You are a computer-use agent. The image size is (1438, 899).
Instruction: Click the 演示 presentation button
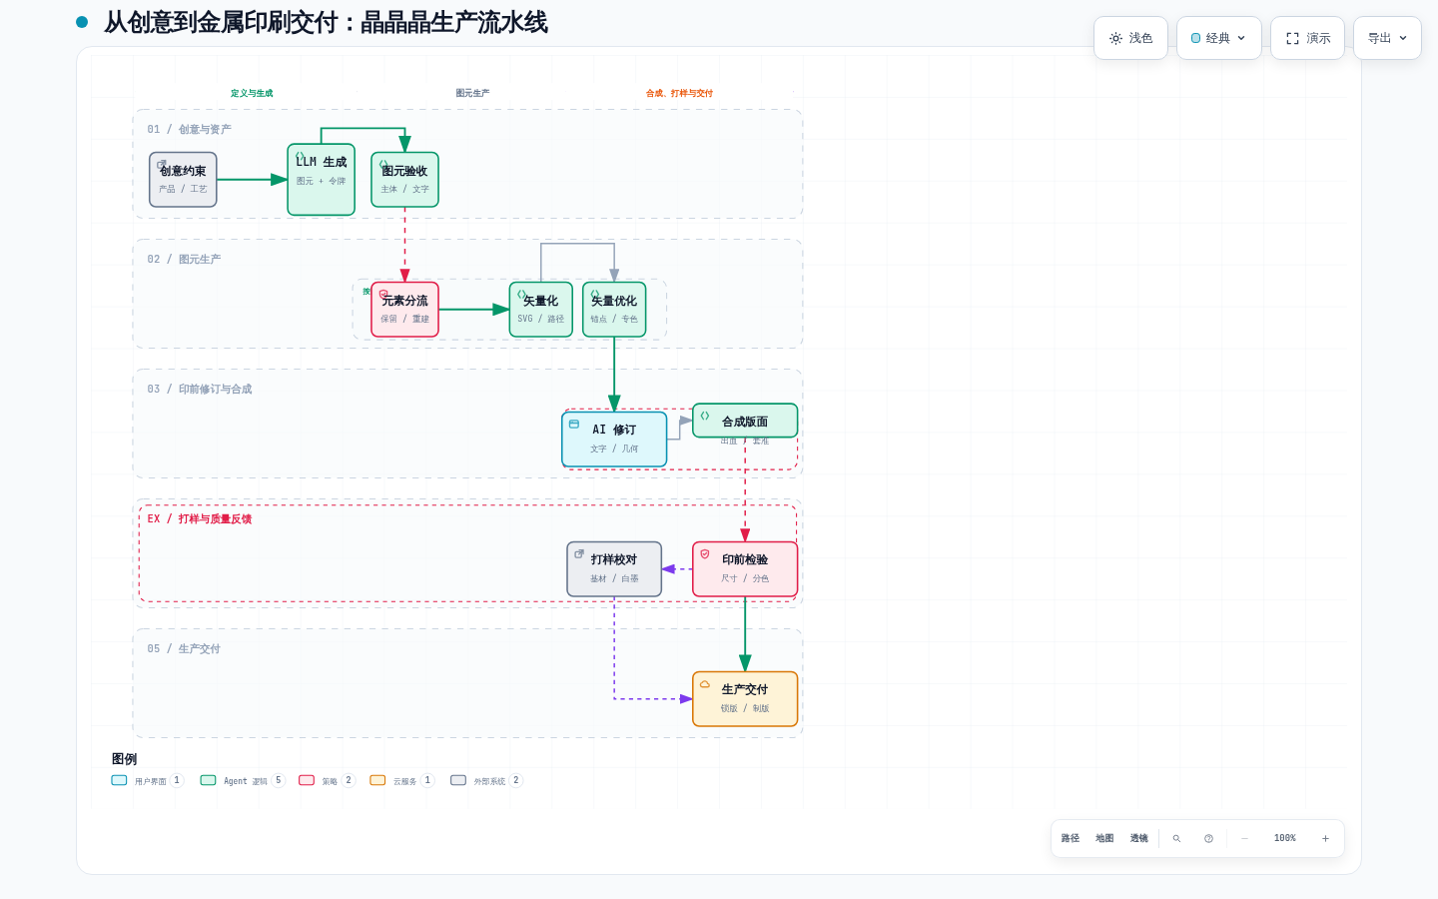[x=1307, y=38]
